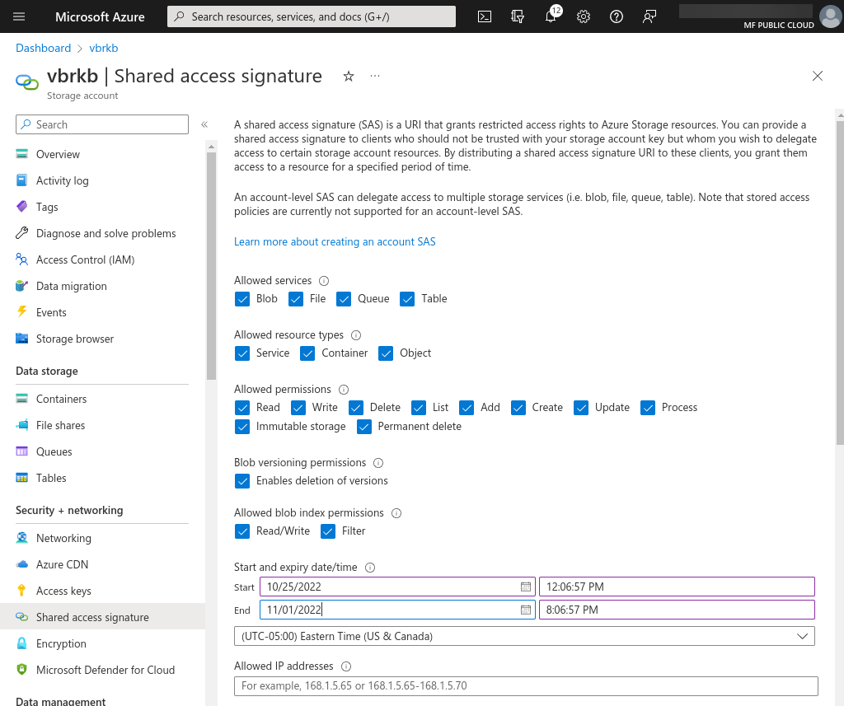
Task: Open the End date calendar picker icon
Action: point(525,610)
